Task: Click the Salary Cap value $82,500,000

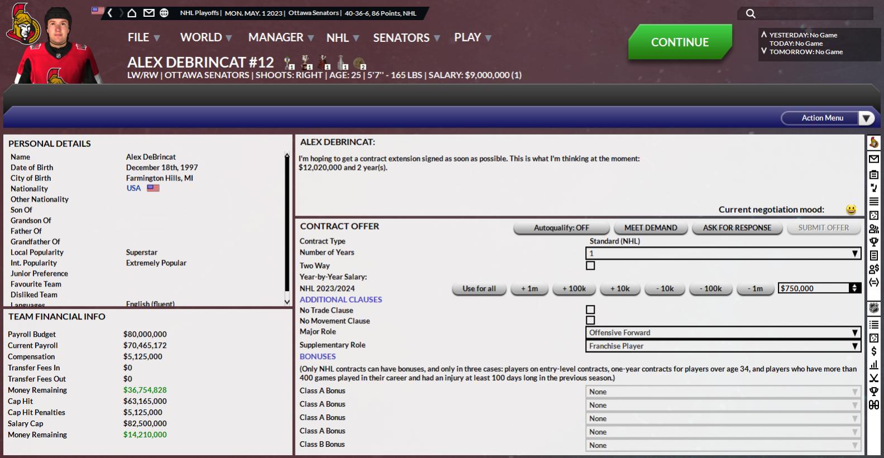Action: click(145, 423)
